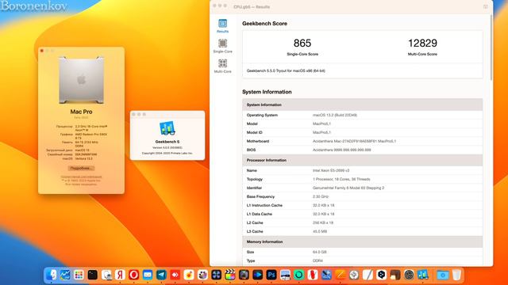The height and width of the screenshot is (285, 508).
Task: Open the stock chart app in the Dock
Action: click(x=65, y=275)
